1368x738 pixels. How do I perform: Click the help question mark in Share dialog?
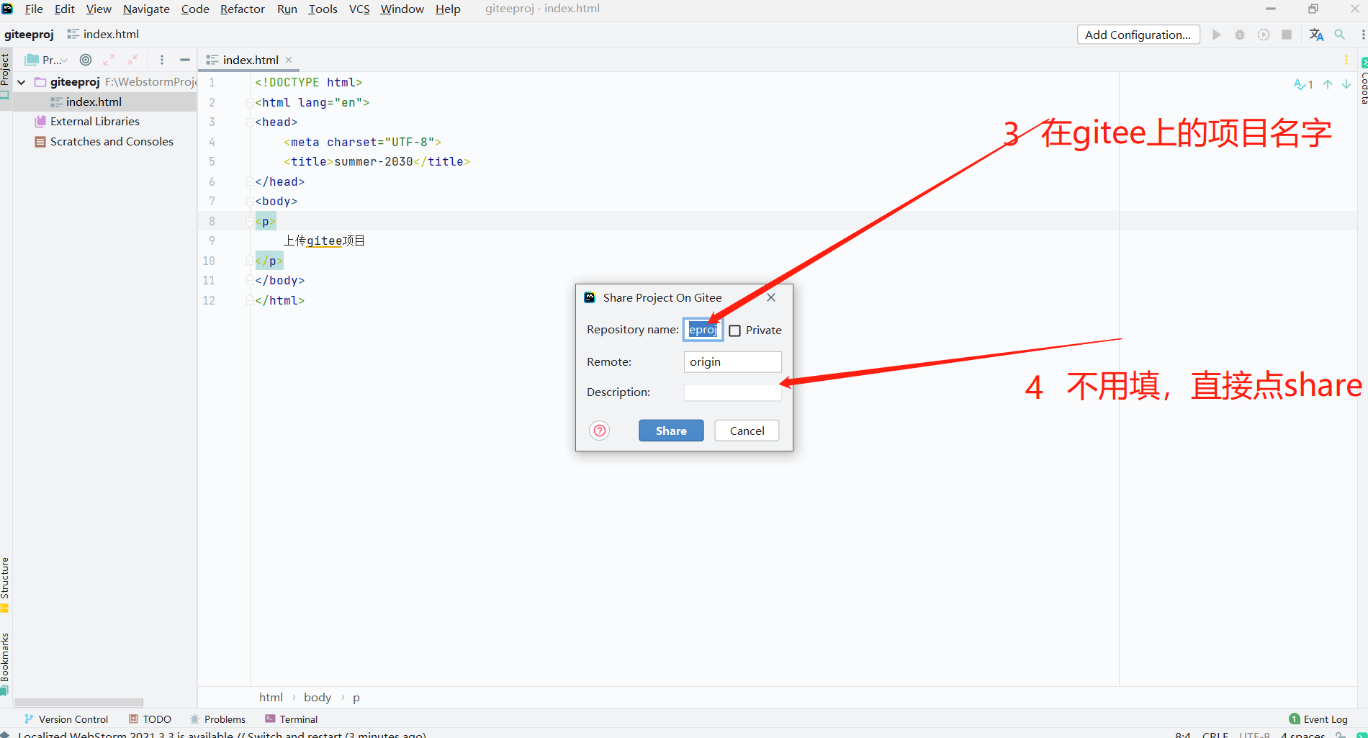click(x=600, y=431)
